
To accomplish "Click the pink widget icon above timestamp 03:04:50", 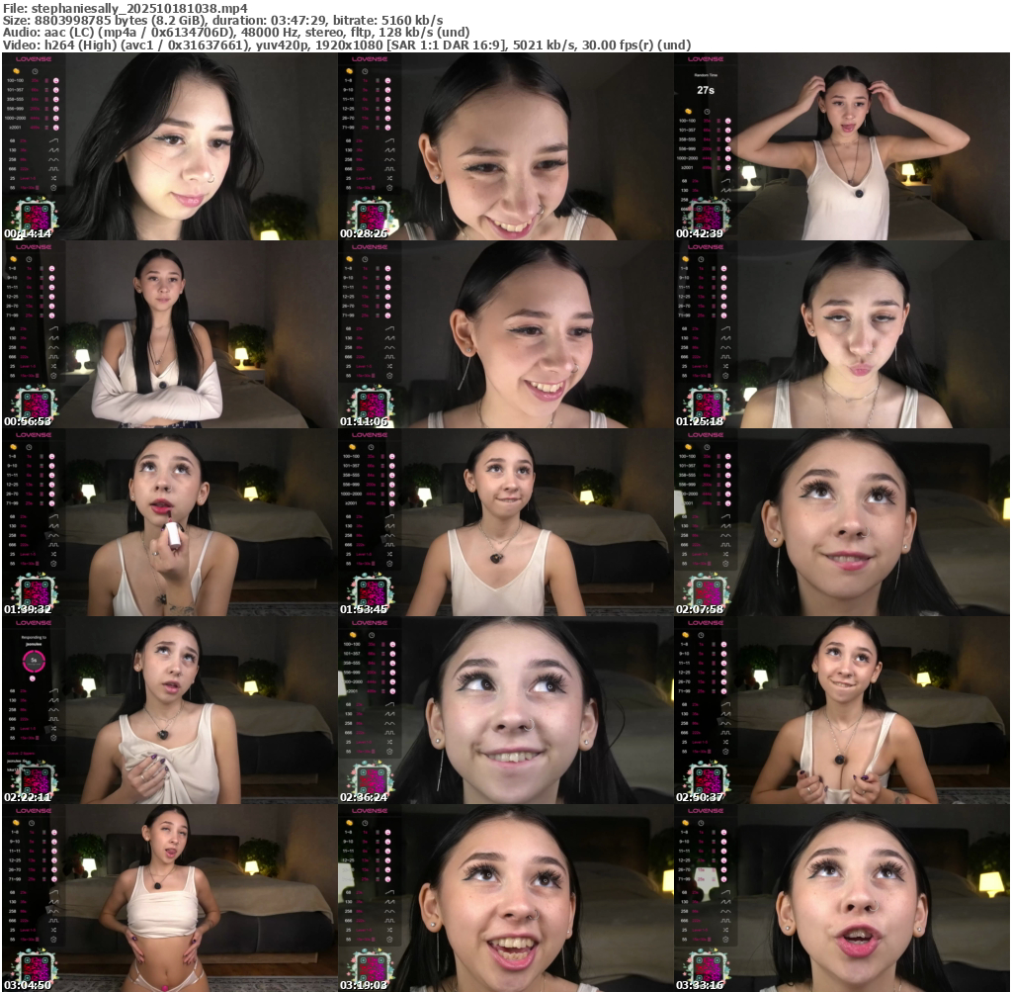I will pyautogui.click(x=34, y=968).
